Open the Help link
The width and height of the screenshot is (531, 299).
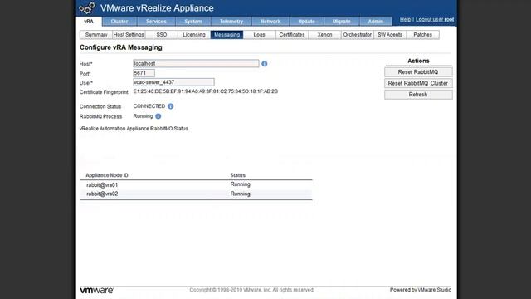click(405, 20)
